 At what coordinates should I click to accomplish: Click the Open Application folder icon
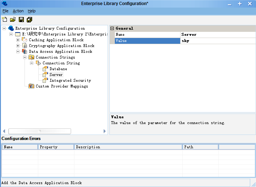coord(13,20)
